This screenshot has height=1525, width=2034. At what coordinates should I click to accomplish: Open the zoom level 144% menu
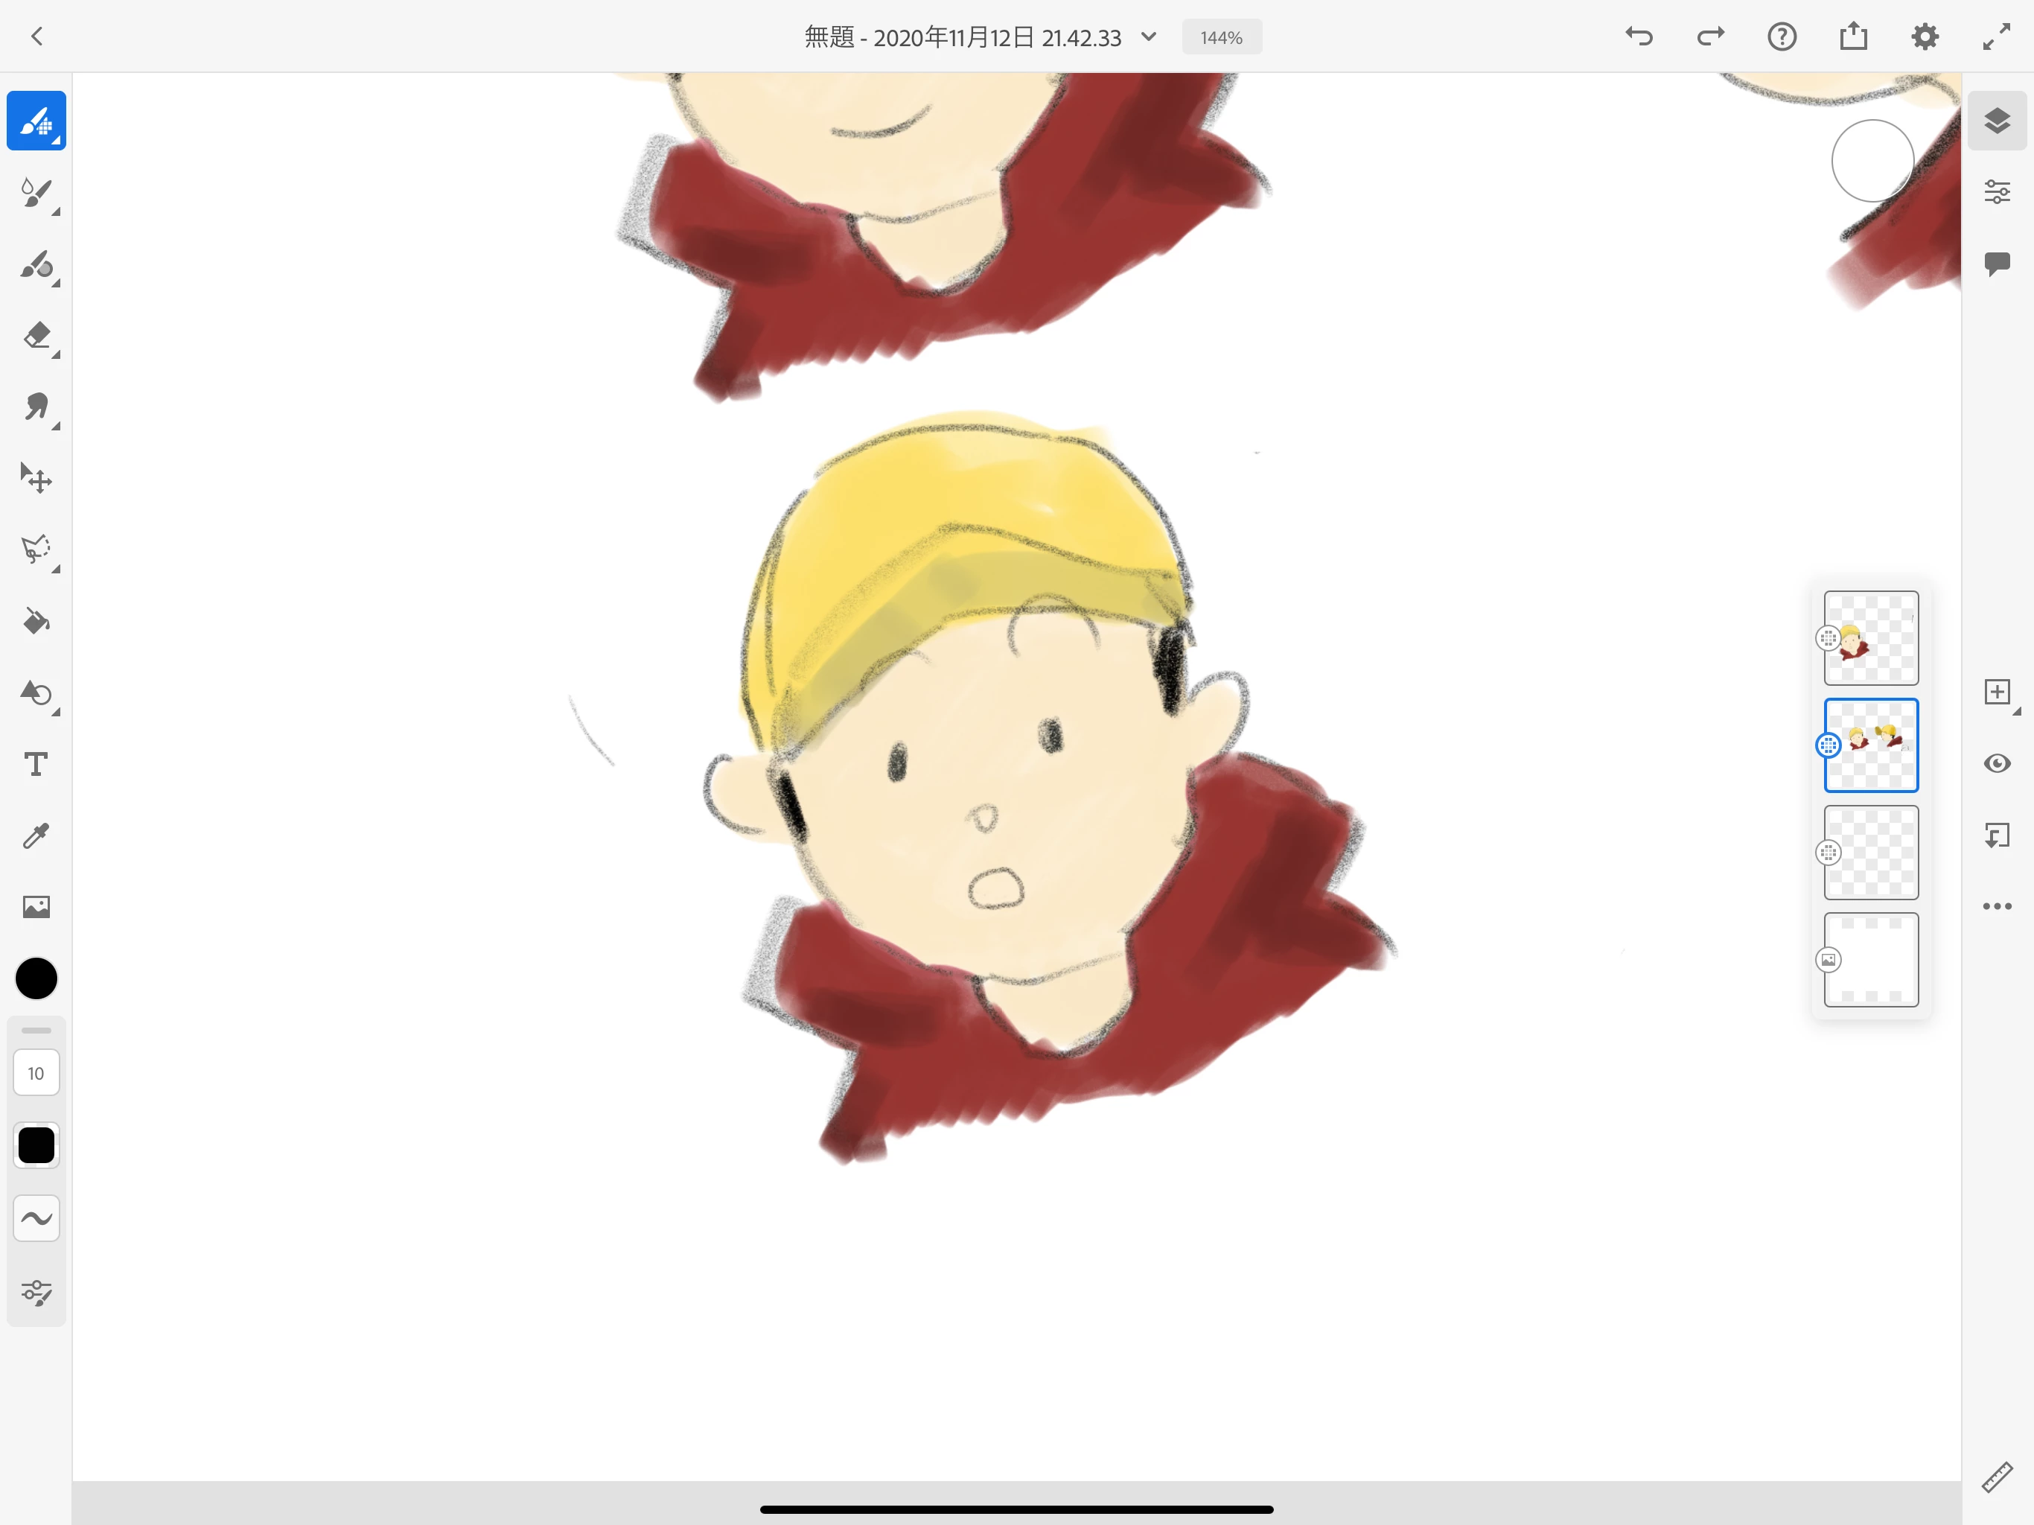1221,38
